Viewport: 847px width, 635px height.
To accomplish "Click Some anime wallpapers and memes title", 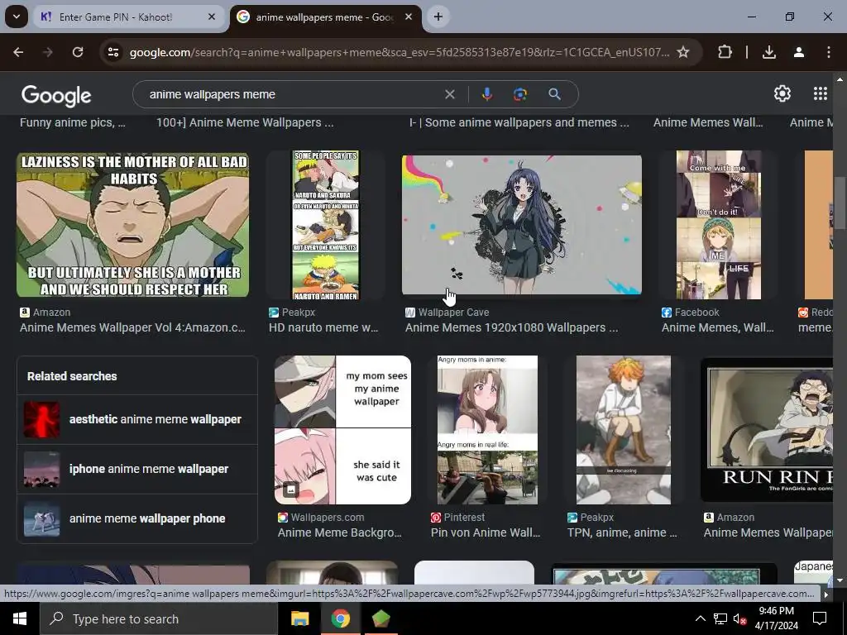I will pos(519,122).
